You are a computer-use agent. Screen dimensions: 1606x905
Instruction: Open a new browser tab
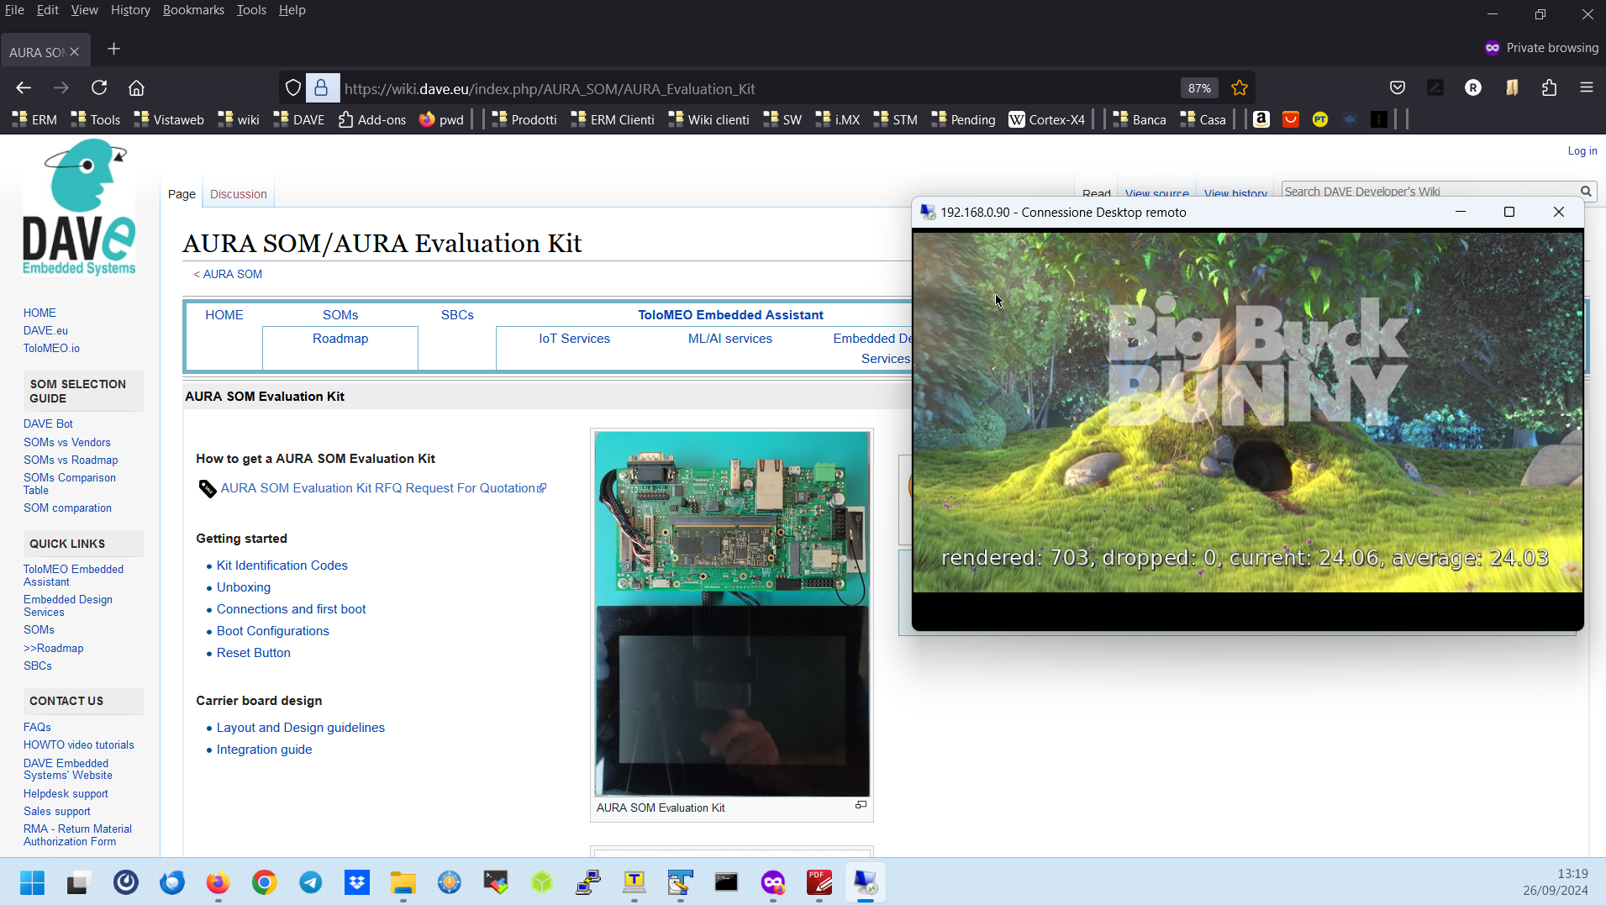(x=114, y=50)
